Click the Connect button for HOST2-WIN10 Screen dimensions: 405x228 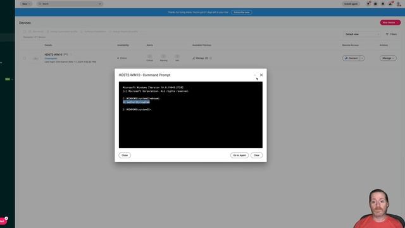click(x=351, y=58)
